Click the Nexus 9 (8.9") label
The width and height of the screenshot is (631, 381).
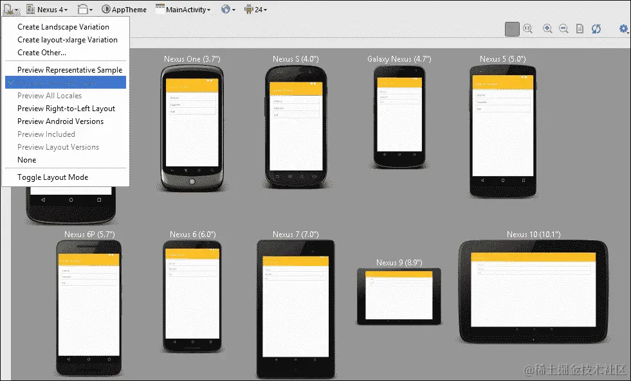click(399, 262)
